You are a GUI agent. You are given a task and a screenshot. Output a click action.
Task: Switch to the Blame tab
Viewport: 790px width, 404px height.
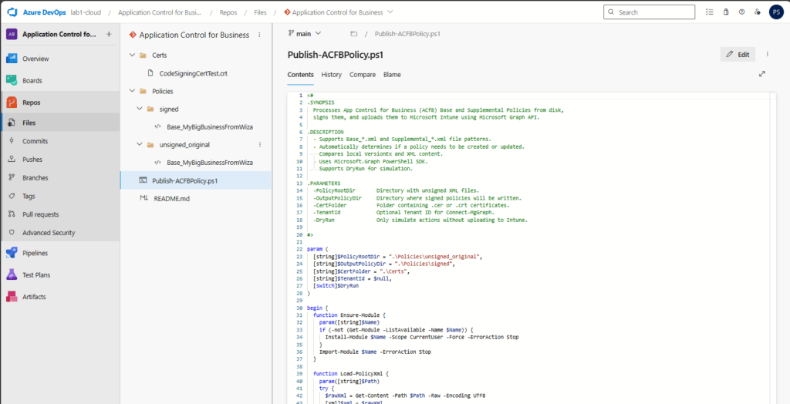click(392, 75)
